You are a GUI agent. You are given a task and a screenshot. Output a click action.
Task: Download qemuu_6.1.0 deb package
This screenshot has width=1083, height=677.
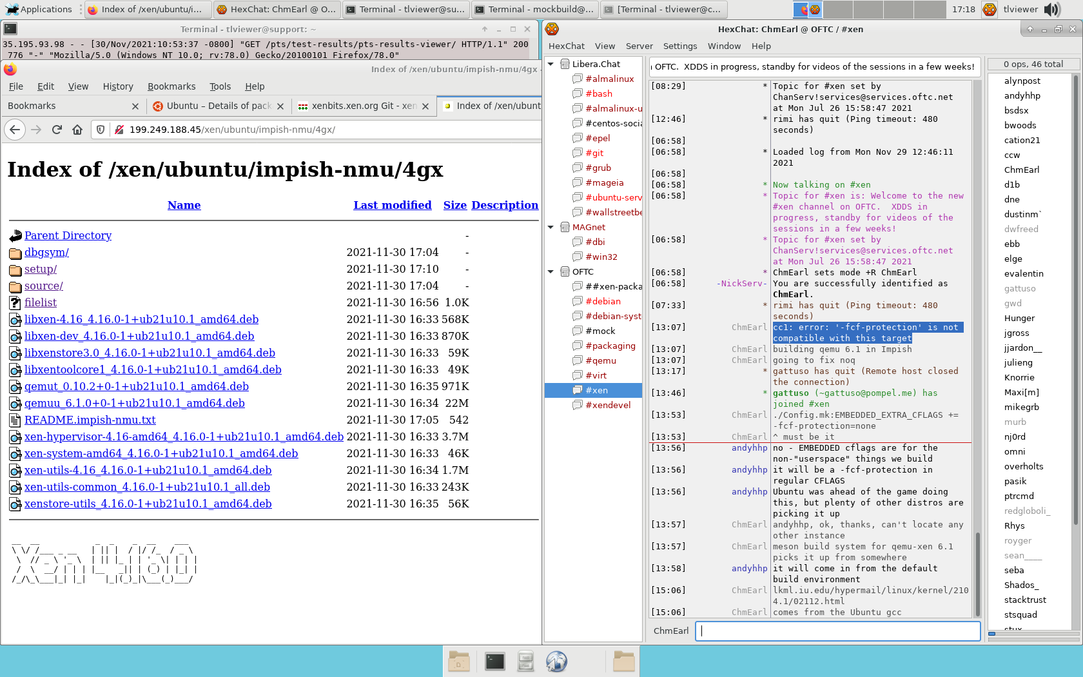(134, 403)
